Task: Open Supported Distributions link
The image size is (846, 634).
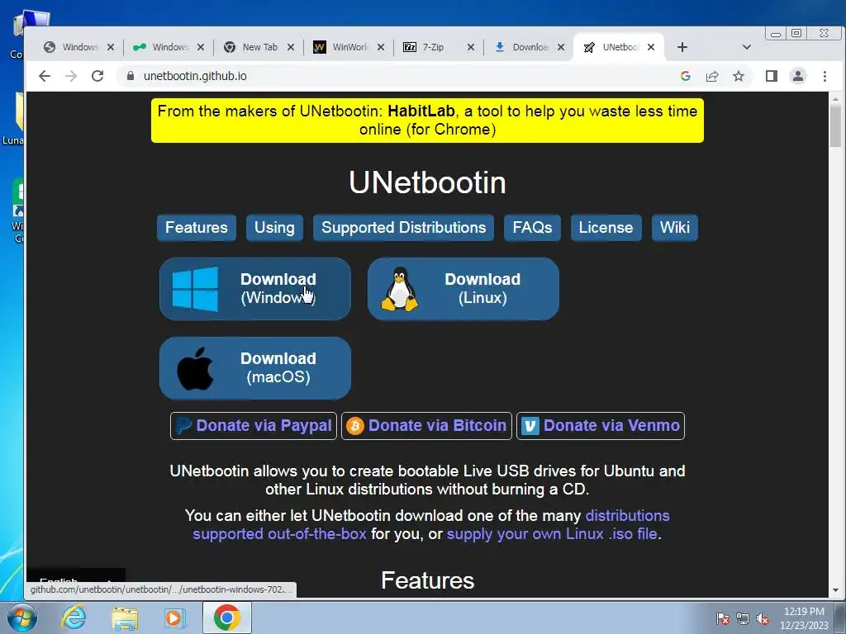Action: point(403,228)
